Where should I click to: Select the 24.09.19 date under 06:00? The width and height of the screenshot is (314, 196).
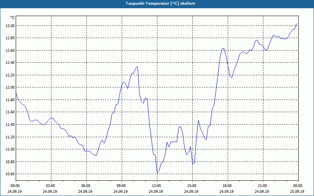[85, 192]
